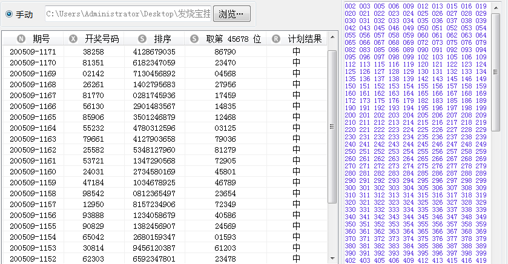508x264 pixels.
Task: Select row 200509-1166
Action: (165, 106)
